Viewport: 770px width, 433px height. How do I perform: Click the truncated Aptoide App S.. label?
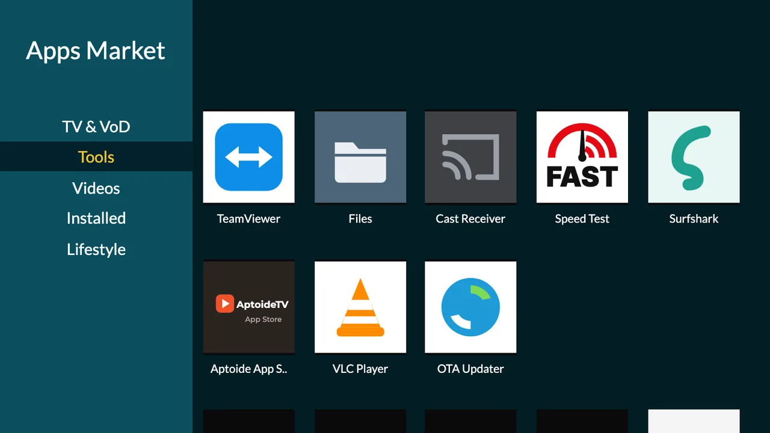[248, 369]
